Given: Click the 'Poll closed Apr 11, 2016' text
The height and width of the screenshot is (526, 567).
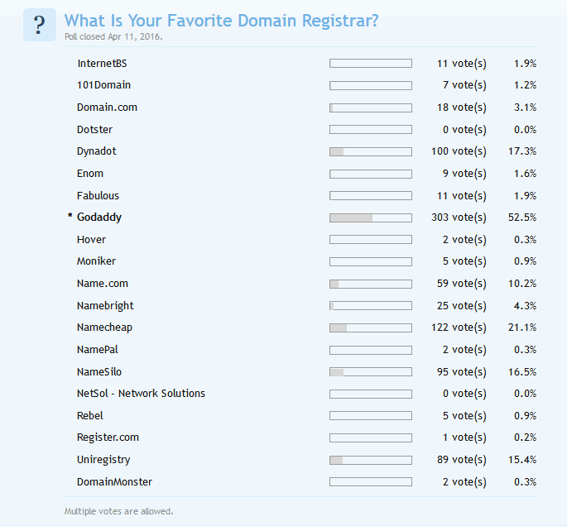Looking at the screenshot, I should [x=113, y=37].
